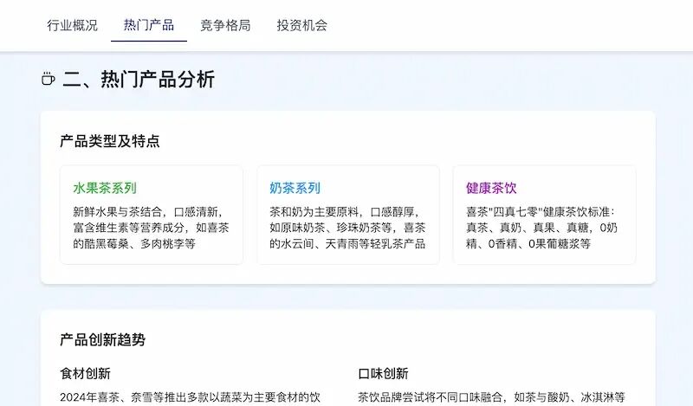Click the 食材创新 subheading

(x=85, y=374)
